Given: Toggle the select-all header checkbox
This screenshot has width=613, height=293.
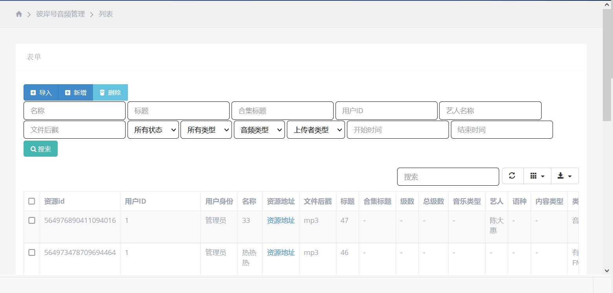Looking at the screenshot, I should [32, 201].
